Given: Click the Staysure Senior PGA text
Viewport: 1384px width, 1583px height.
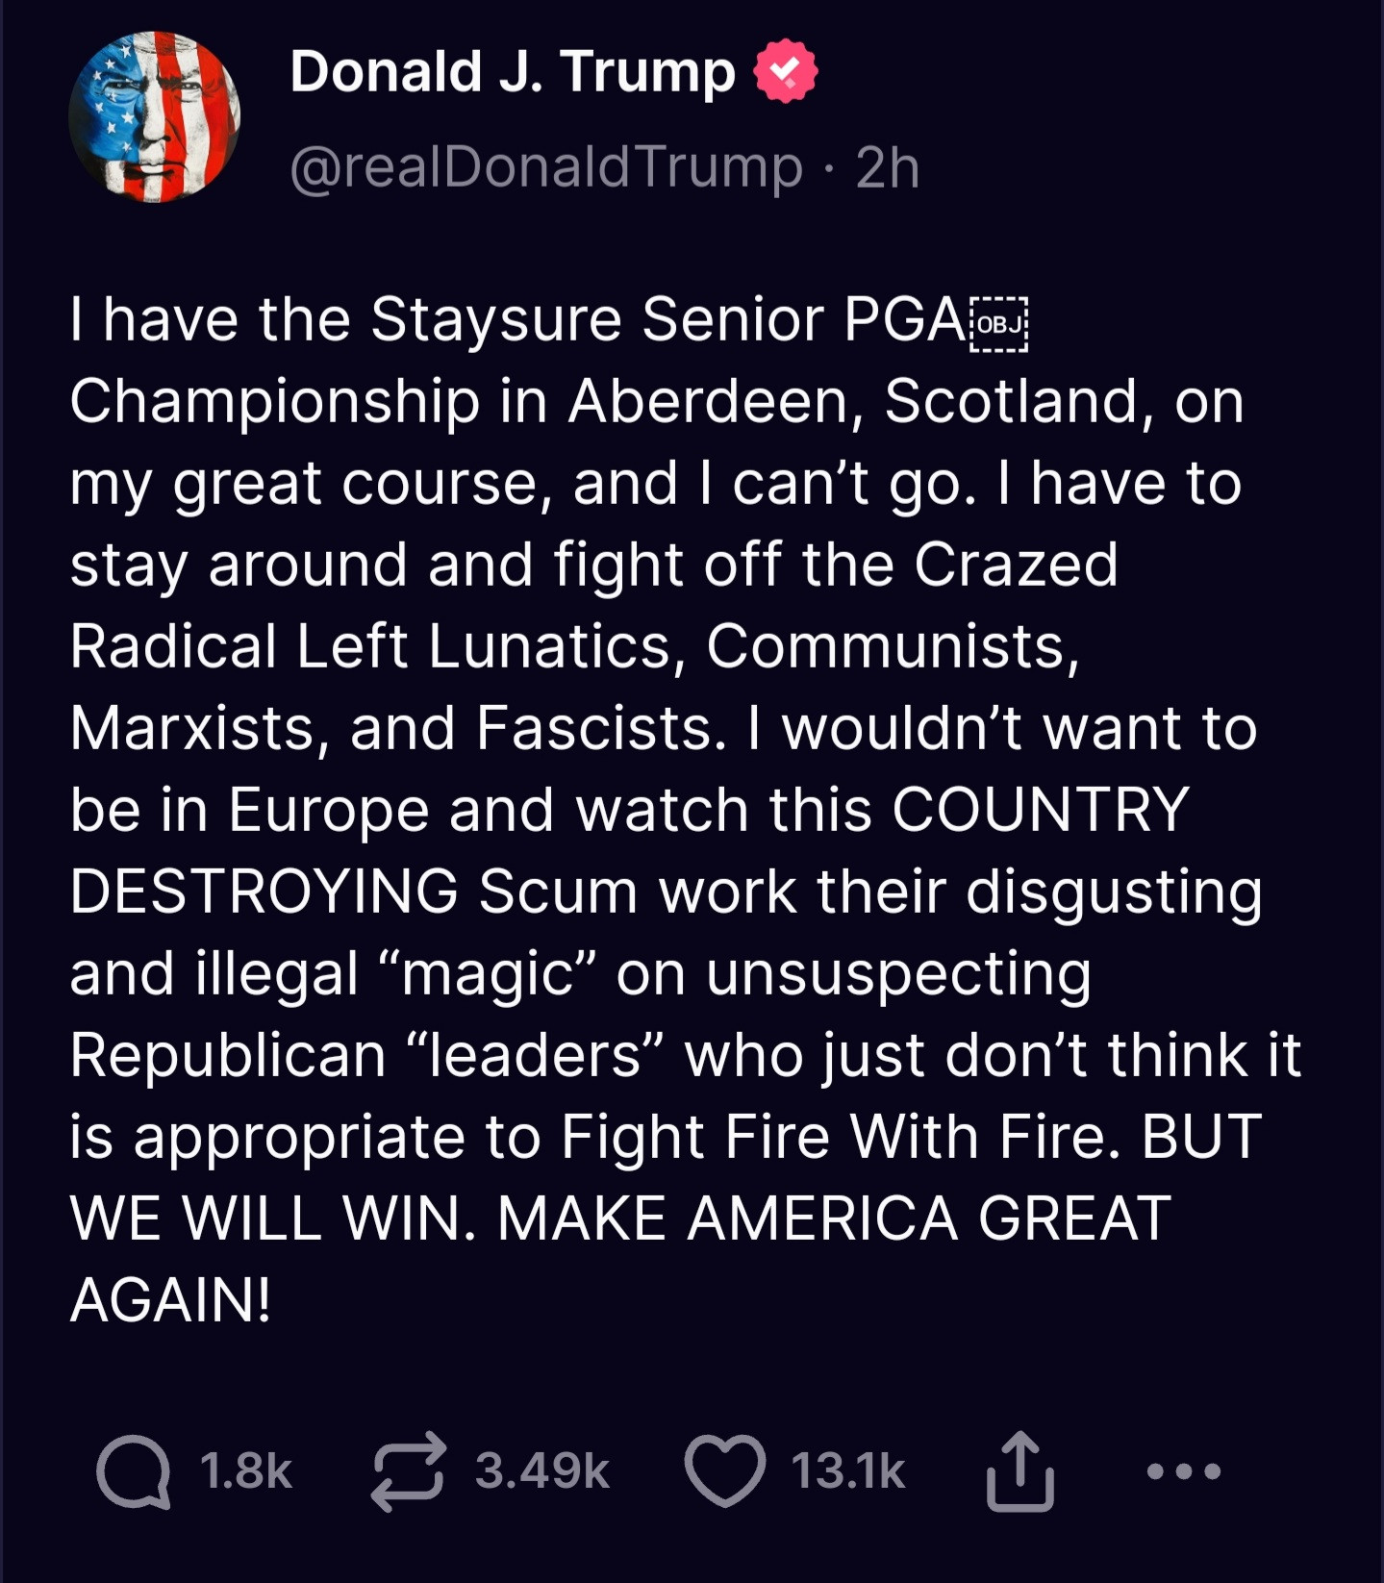Looking at the screenshot, I should coord(669,319).
